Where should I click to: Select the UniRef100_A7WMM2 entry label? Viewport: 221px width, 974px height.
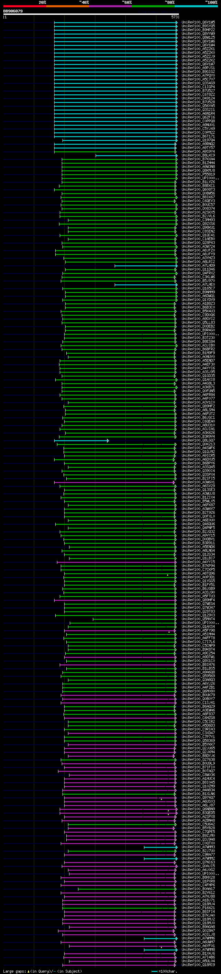point(198,859)
